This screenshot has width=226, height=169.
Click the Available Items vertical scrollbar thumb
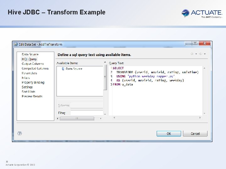coord(105,77)
